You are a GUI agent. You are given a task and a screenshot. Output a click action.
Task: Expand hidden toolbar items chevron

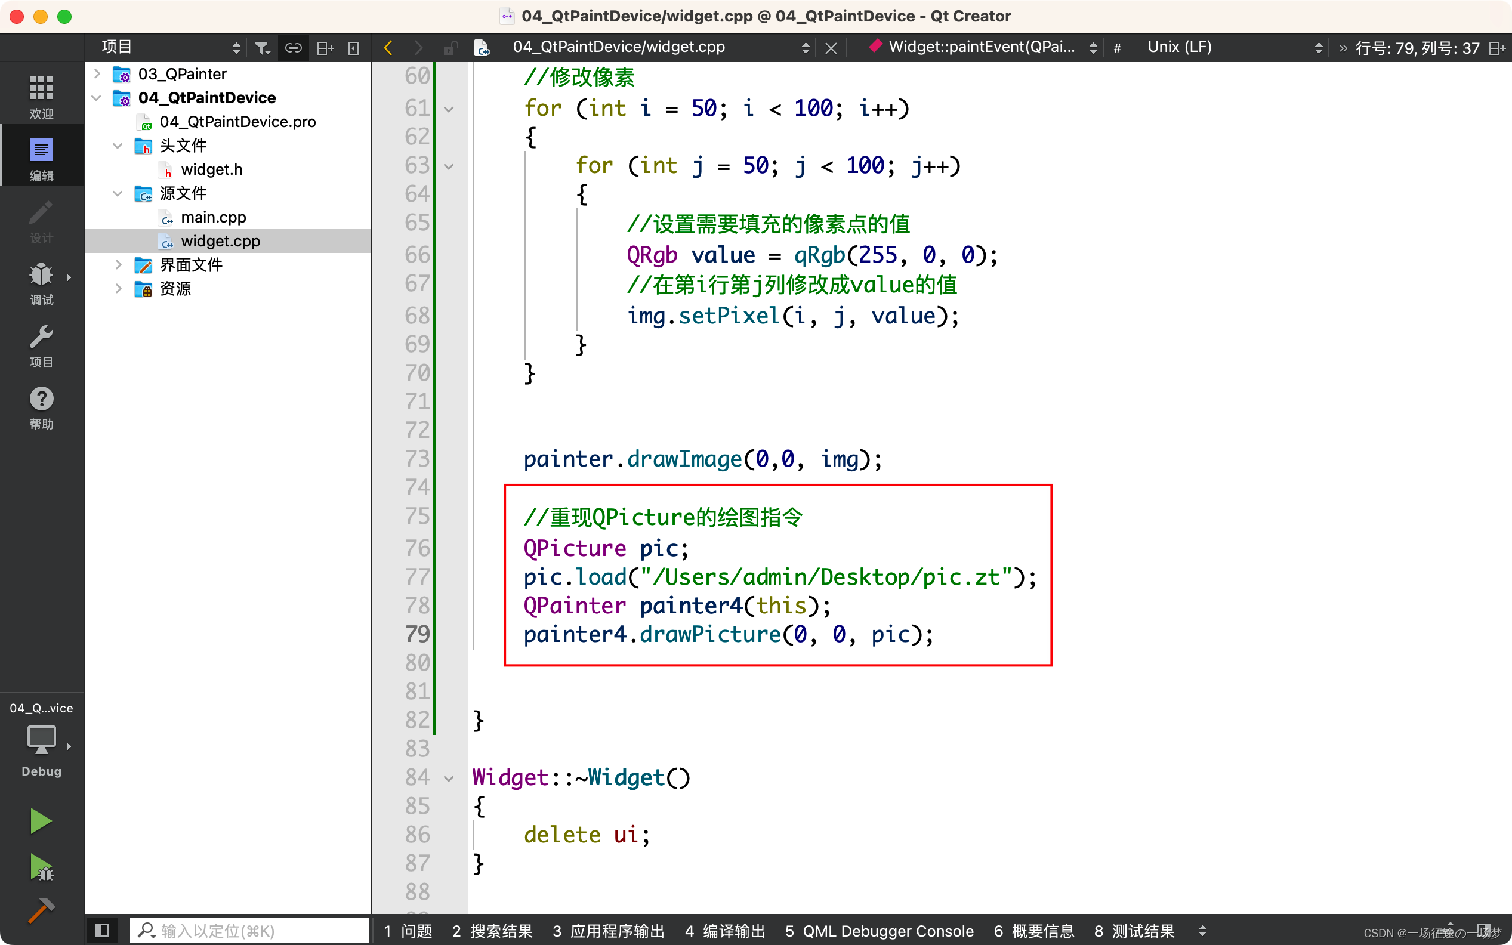[x=1343, y=48]
